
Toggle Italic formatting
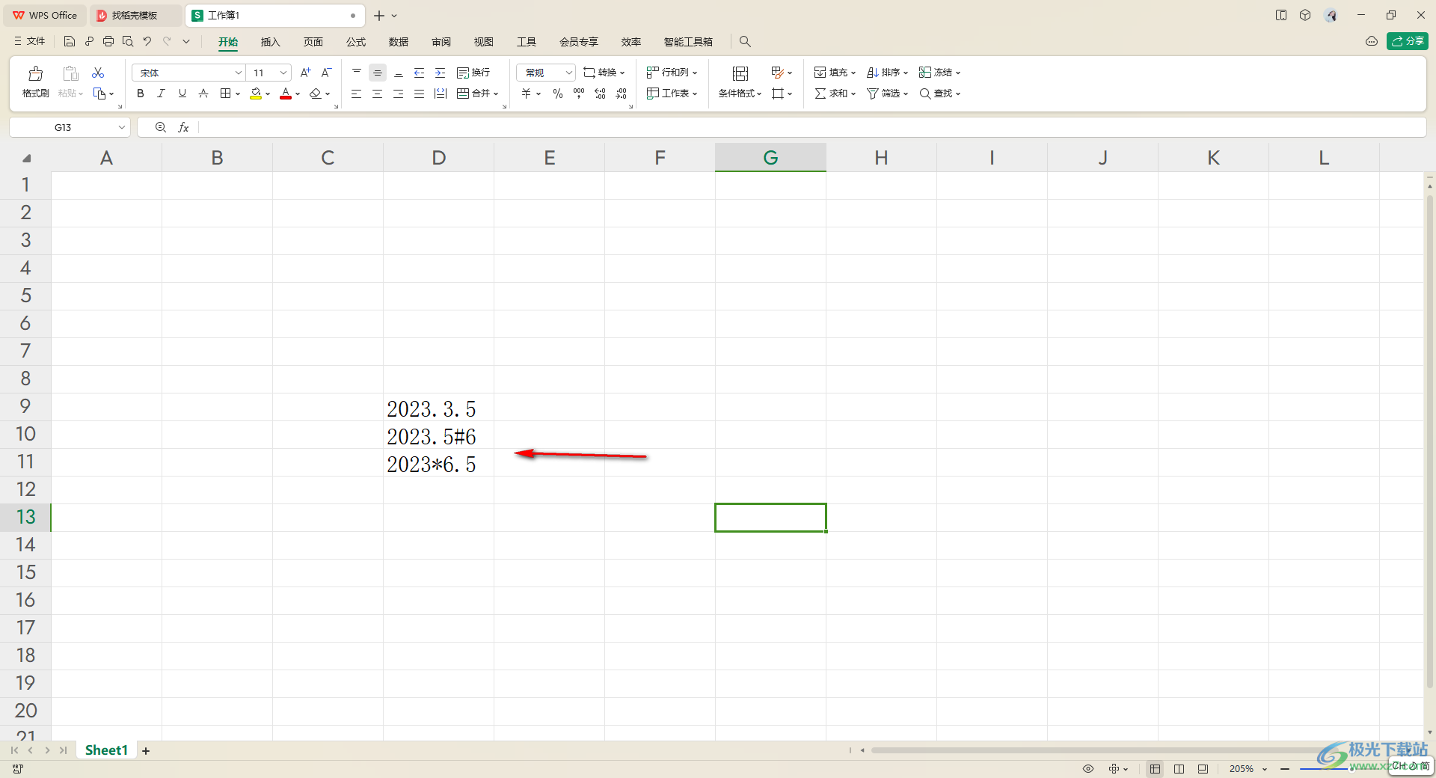(161, 94)
